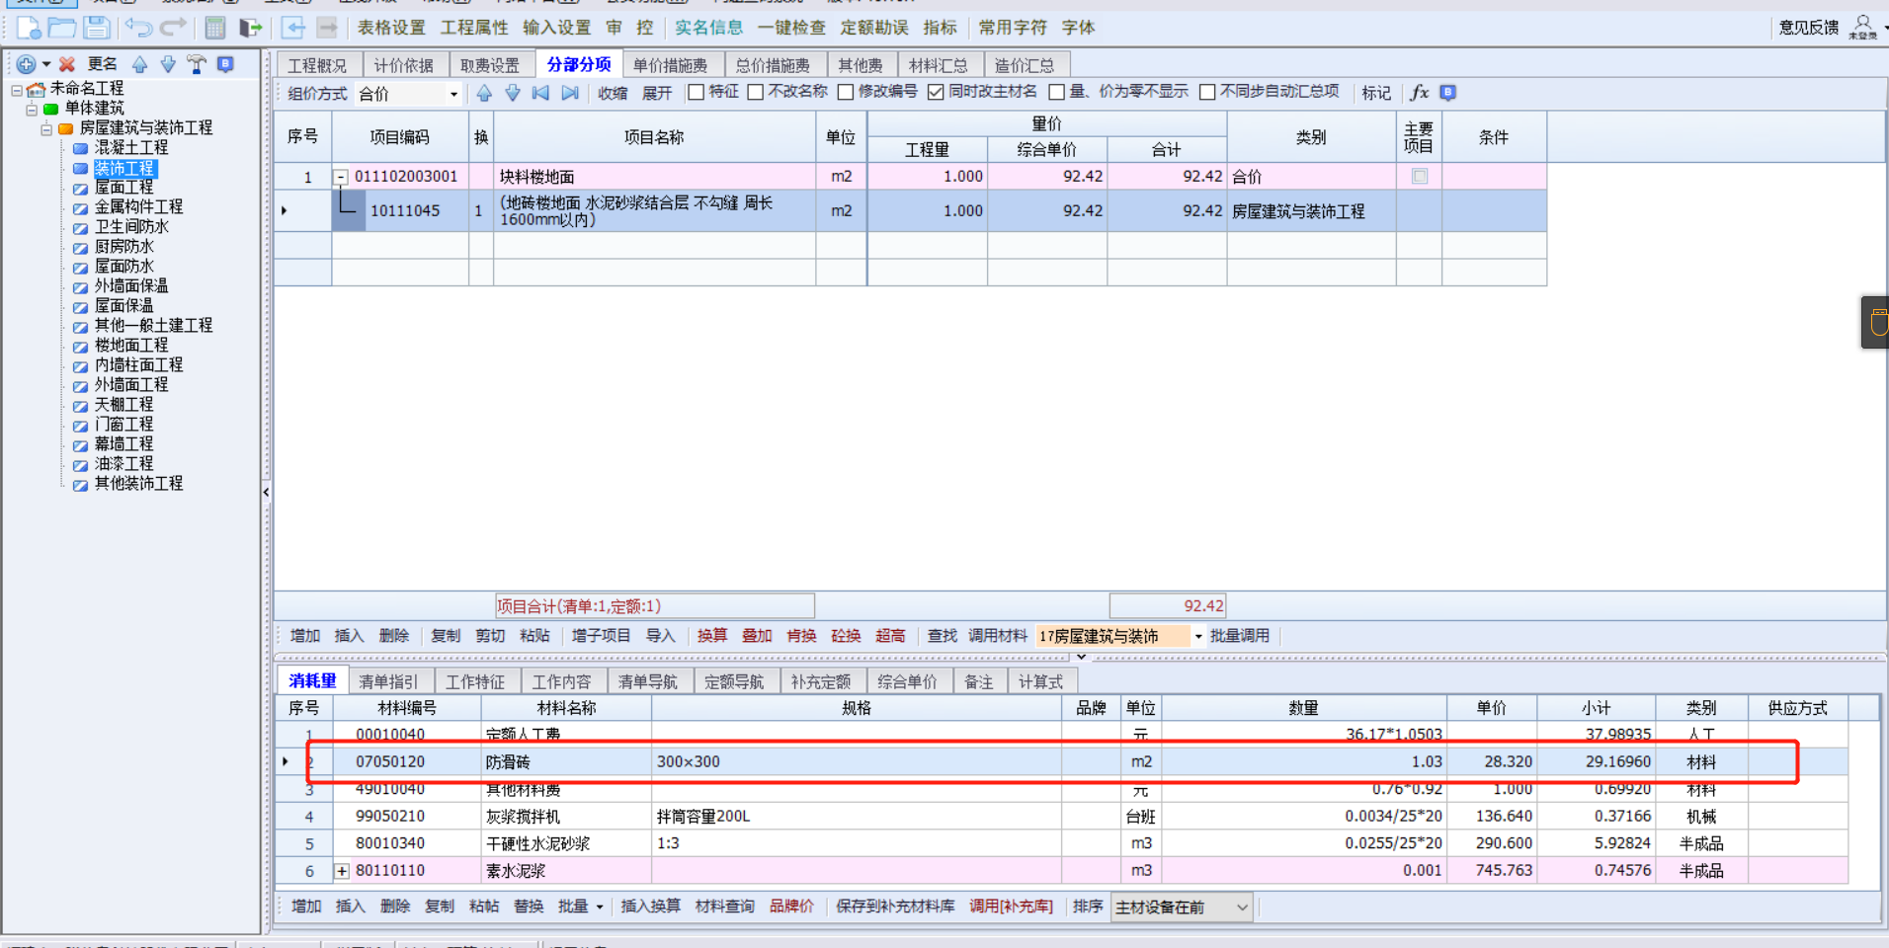The width and height of the screenshot is (1889, 948).
Task: Select quota row 10111045
Action: coord(910,210)
